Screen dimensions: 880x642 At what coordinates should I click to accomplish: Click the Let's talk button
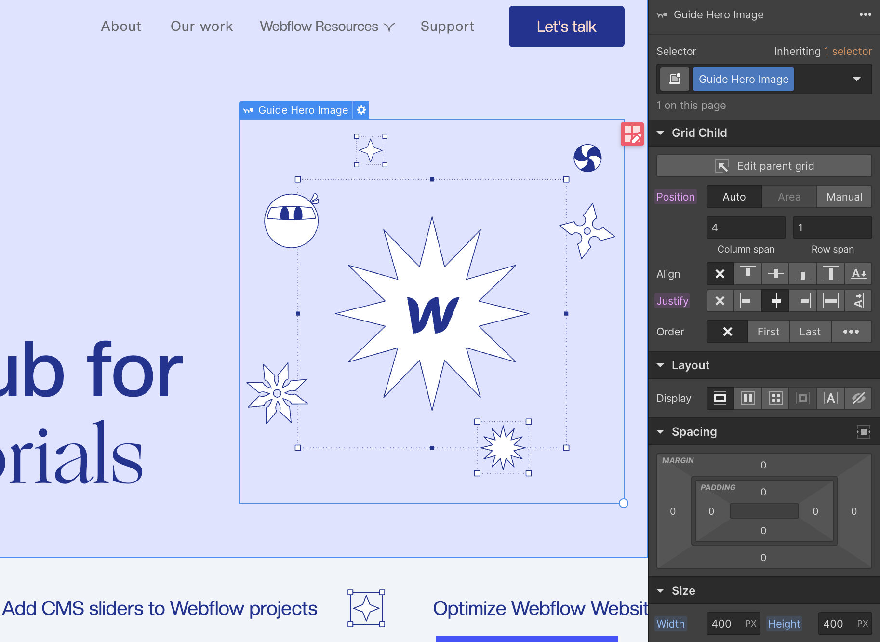coord(567,27)
